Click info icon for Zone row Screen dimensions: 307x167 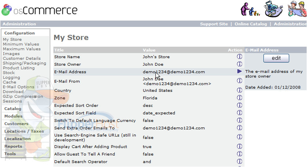coord(239,98)
